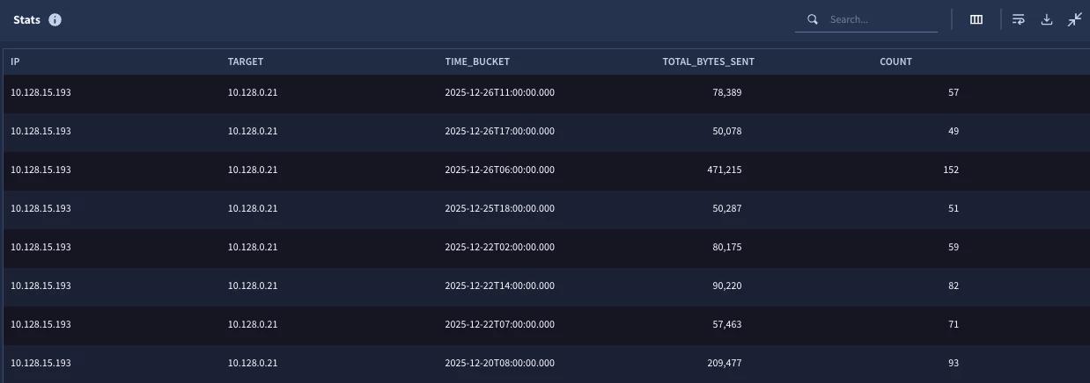The height and width of the screenshot is (383, 1090).
Task: Click the download results icon
Action: pyautogui.click(x=1047, y=19)
